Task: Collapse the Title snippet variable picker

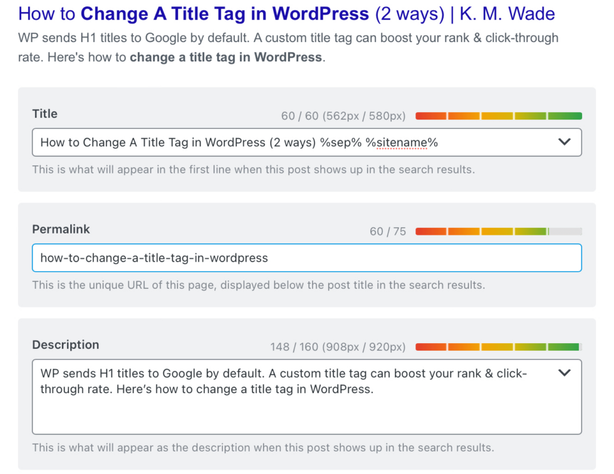Action: (x=566, y=142)
